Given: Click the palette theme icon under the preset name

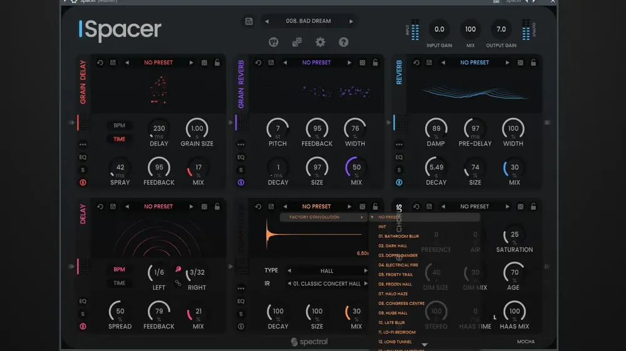Looking at the screenshot, I should [274, 42].
